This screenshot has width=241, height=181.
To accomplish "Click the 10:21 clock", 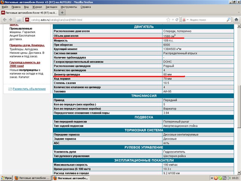I will pos(235,178).
